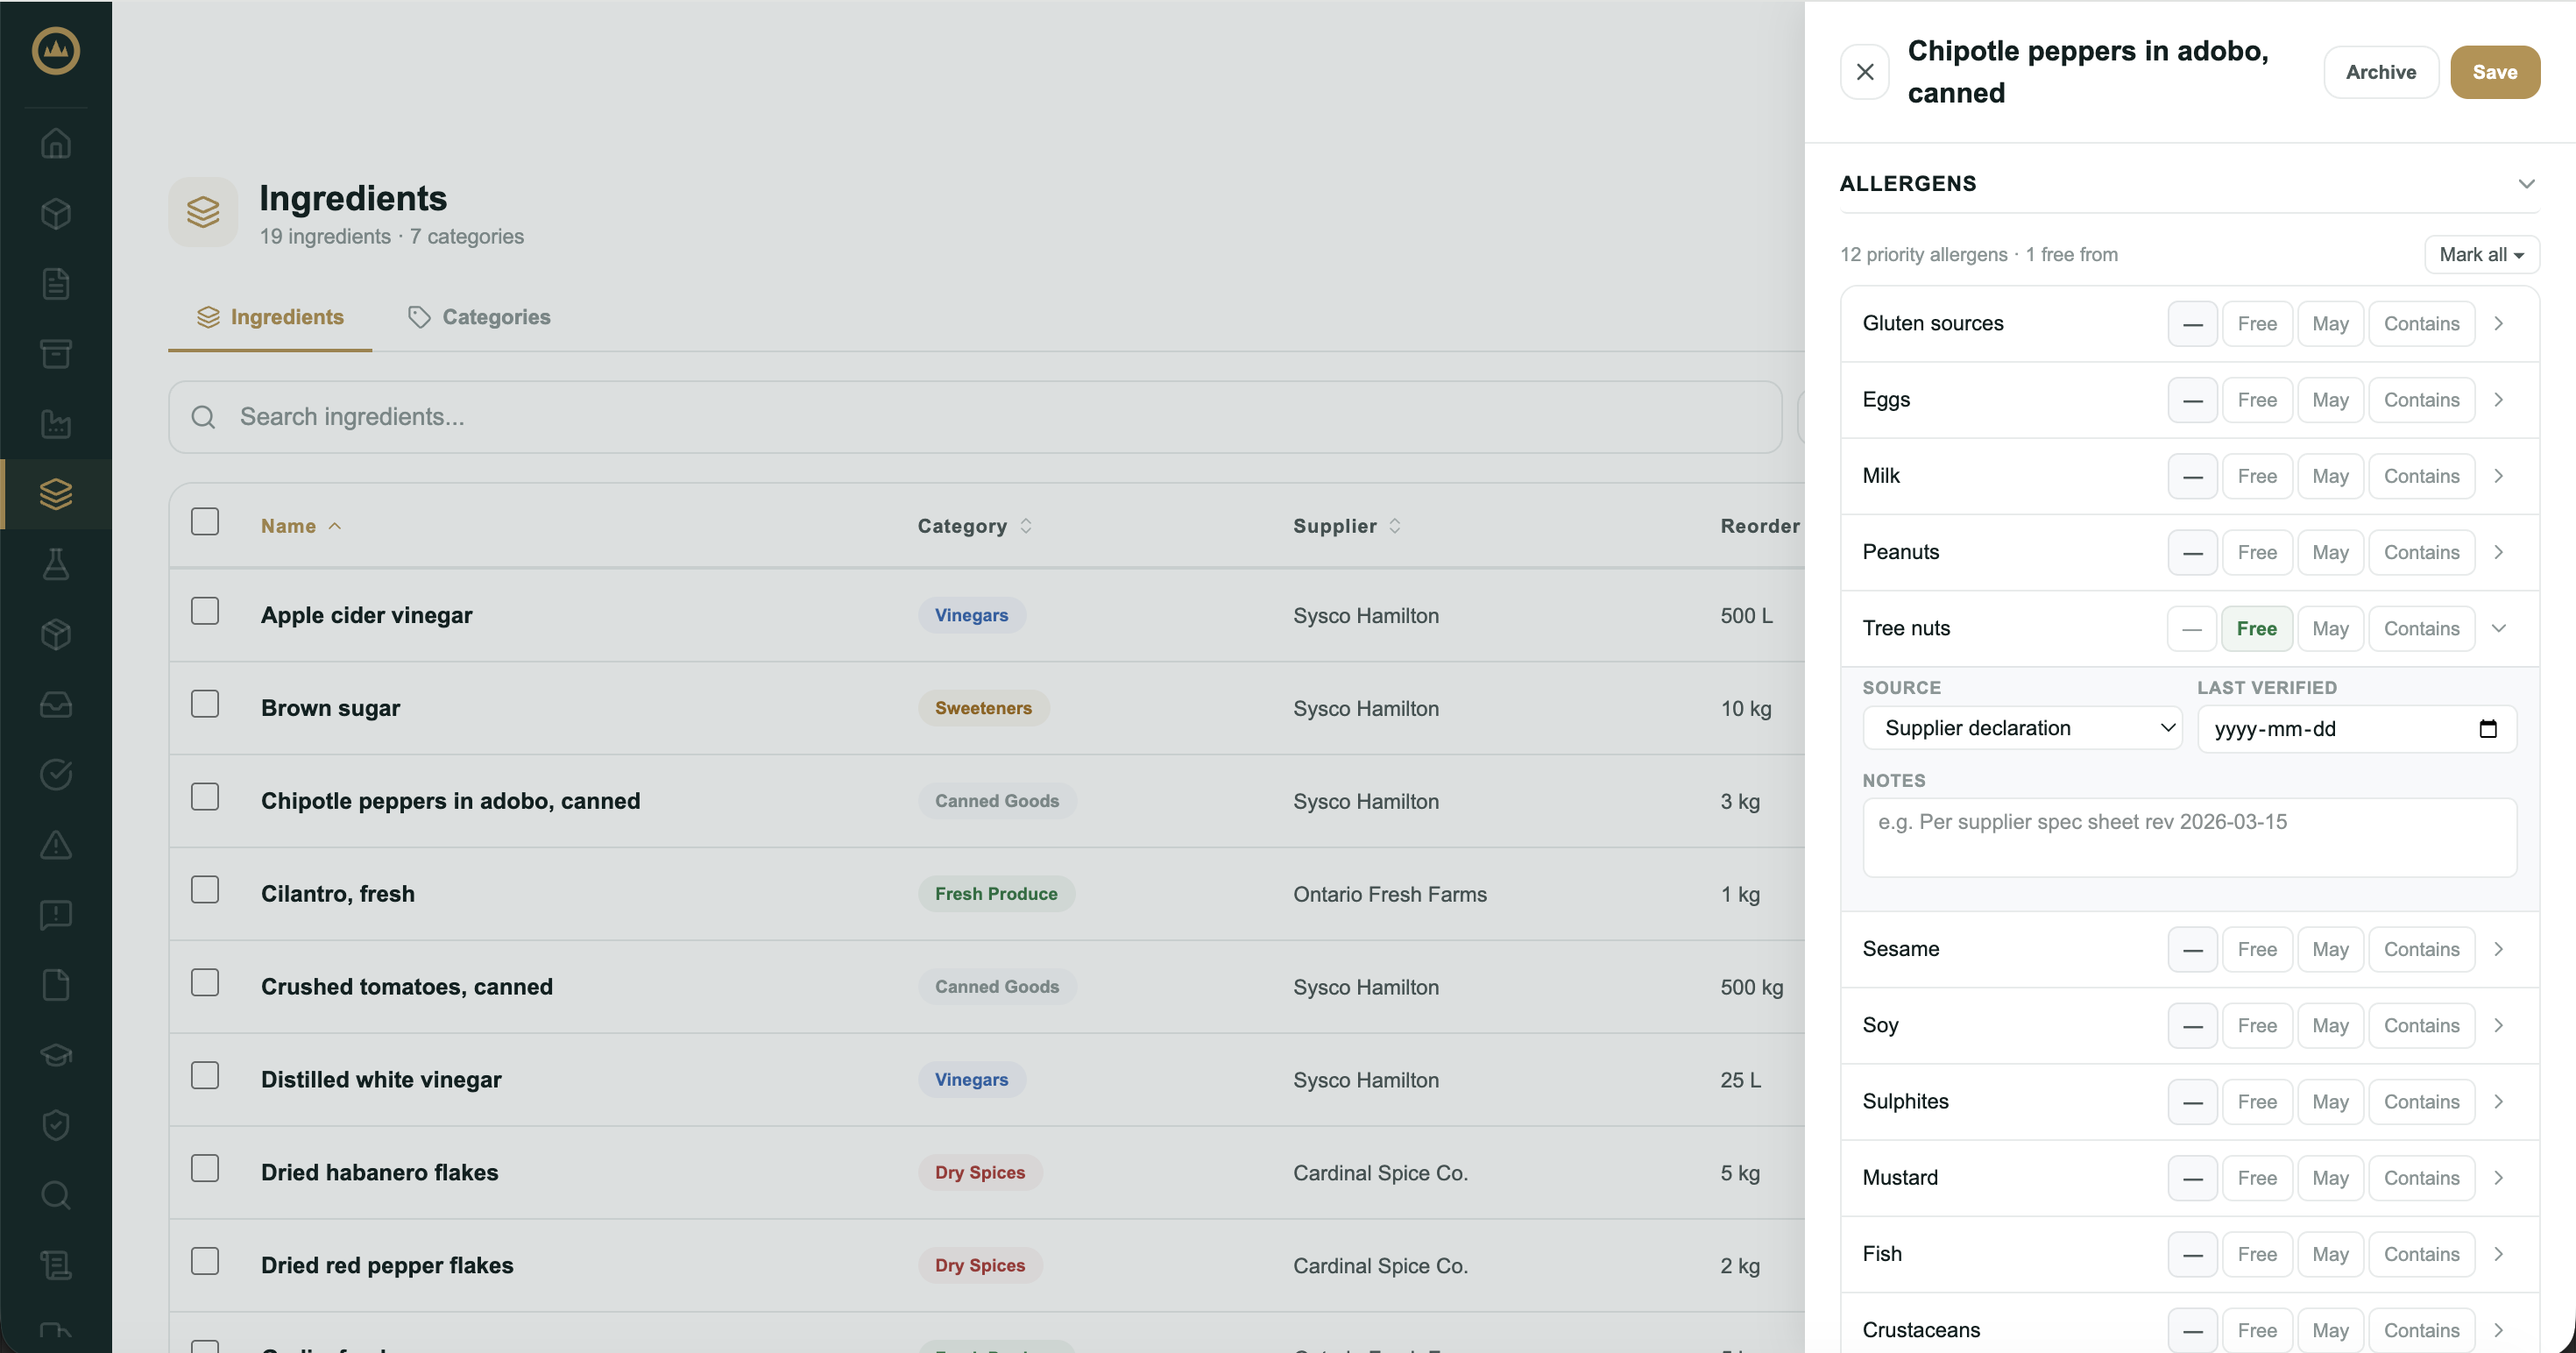Collapse the Tree nuts allergen details
The height and width of the screenshot is (1353, 2576).
click(2499, 629)
